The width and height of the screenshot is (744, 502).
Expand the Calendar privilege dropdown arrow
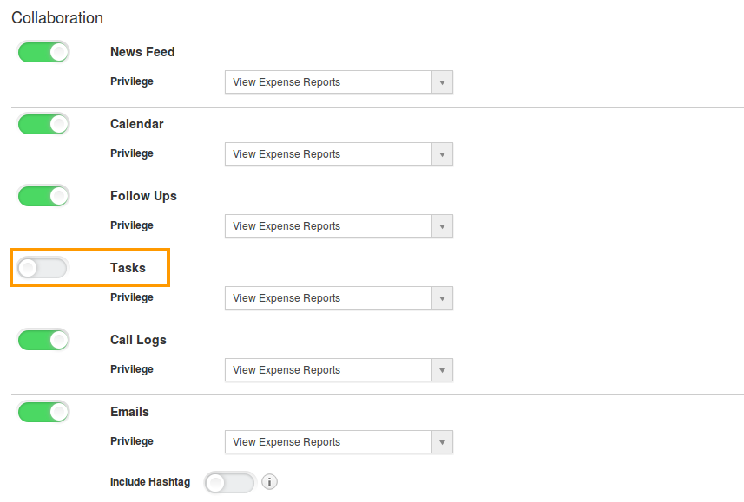(442, 154)
